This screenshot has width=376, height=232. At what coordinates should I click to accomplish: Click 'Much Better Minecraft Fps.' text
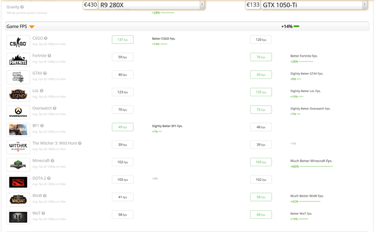311,161
